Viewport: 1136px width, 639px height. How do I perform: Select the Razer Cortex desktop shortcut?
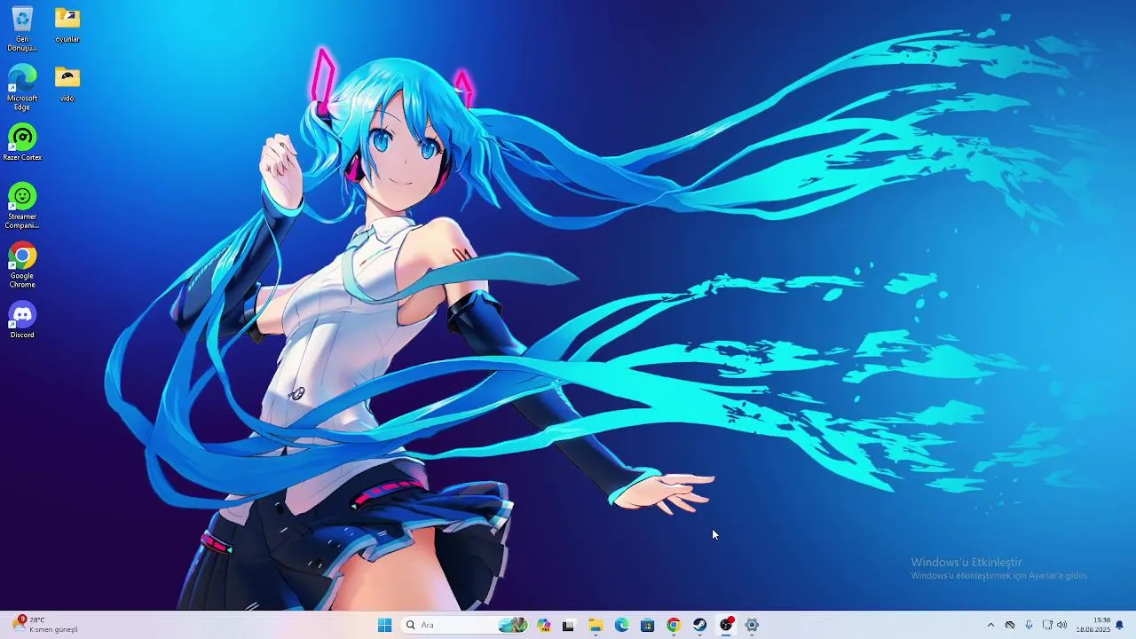coord(22,142)
